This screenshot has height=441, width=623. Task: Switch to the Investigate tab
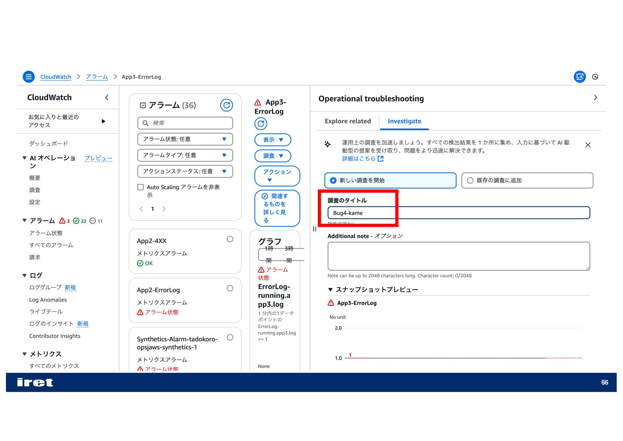[x=404, y=121]
